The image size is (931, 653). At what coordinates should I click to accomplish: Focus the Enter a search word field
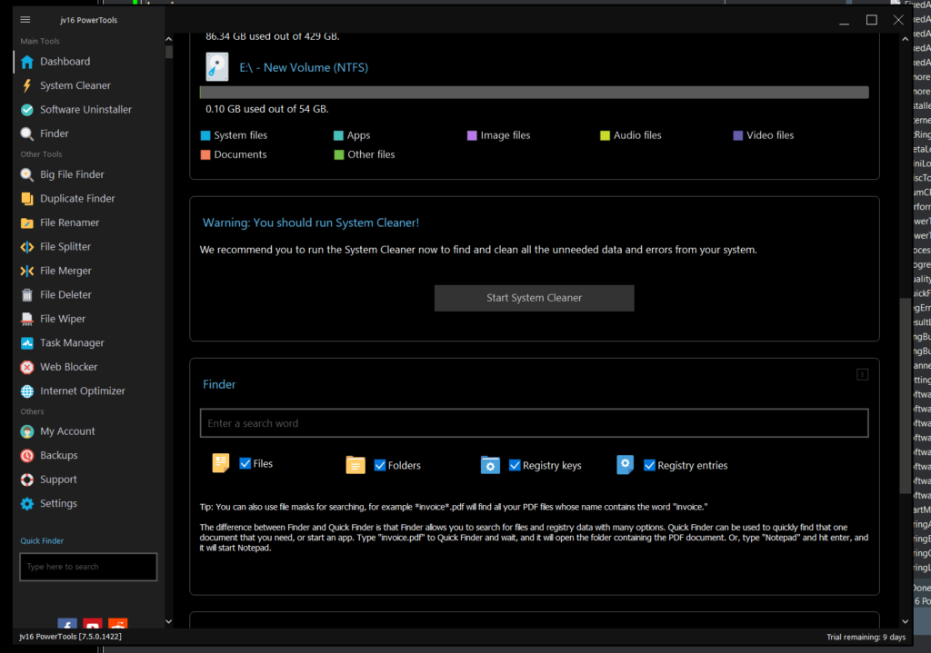pos(535,423)
